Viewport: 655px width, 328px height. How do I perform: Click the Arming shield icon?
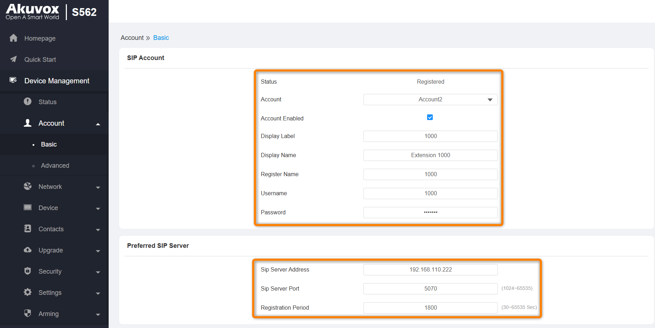28,313
